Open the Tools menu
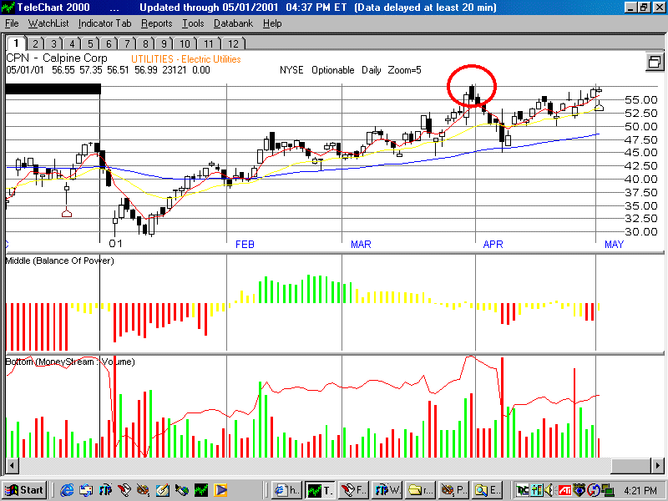Viewport: 668px width, 501px height. click(x=193, y=24)
